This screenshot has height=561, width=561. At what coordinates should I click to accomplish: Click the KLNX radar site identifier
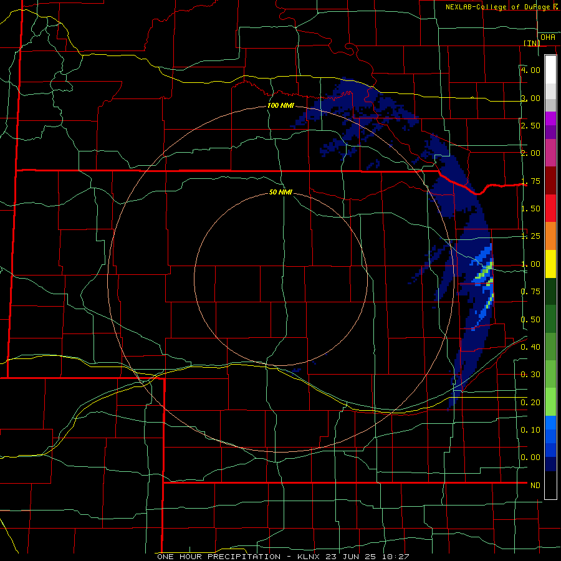(x=310, y=557)
